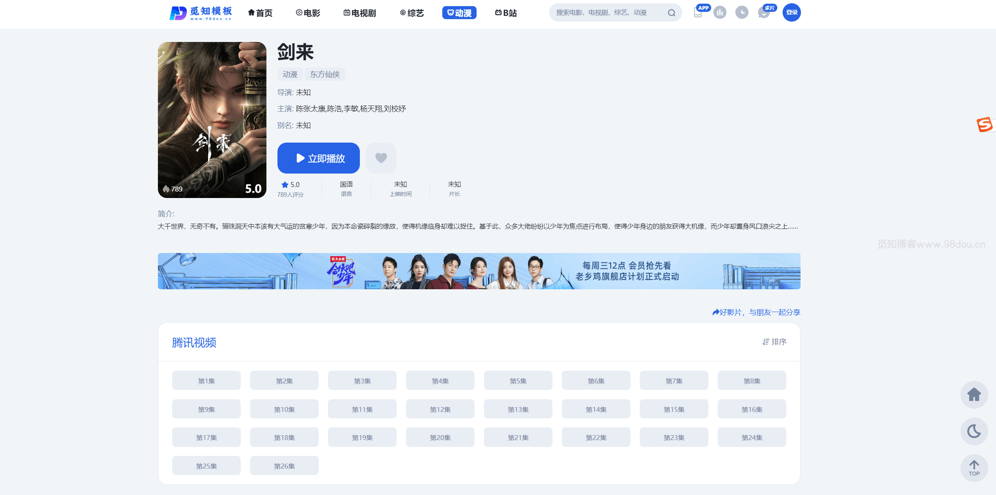Click the share link 好影片，与朋友一起分享

click(756, 312)
